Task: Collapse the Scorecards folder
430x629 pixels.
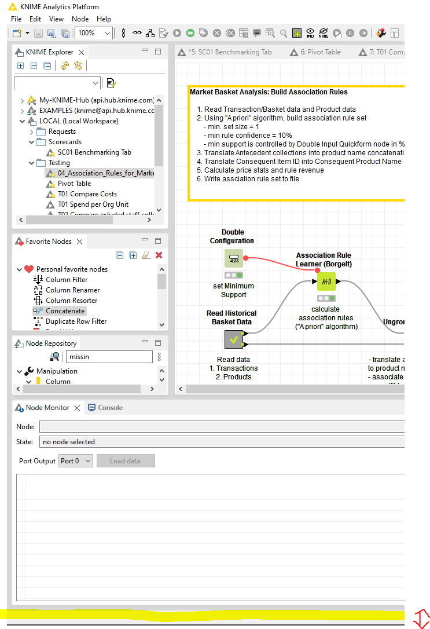Action: point(32,142)
